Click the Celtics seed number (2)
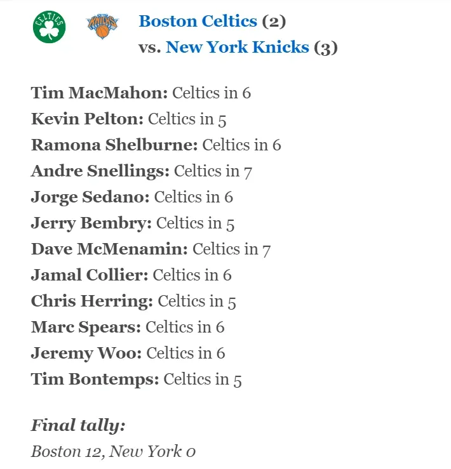Screen dimensions: 451x469 (274, 21)
